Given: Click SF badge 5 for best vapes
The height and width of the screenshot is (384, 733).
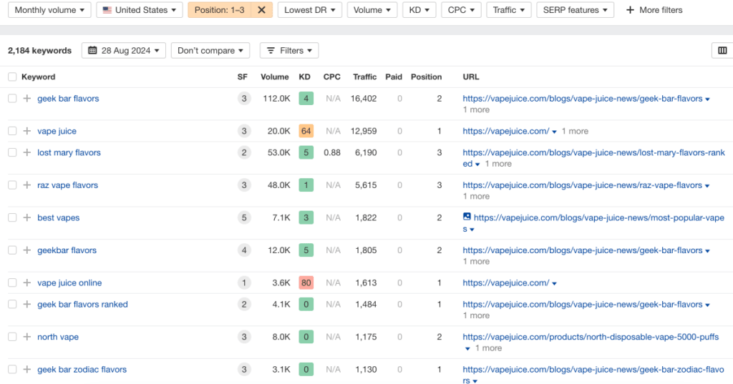Looking at the screenshot, I should point(244,217).
